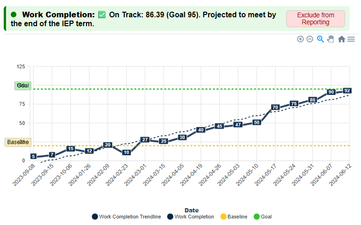Click the yellow Baseline annotation label

coord(18,142)
